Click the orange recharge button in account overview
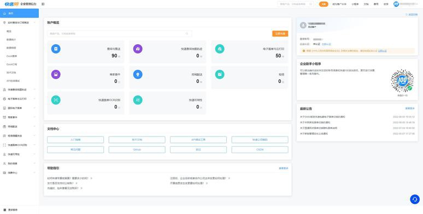423x214 pixels. pos(280,34)
